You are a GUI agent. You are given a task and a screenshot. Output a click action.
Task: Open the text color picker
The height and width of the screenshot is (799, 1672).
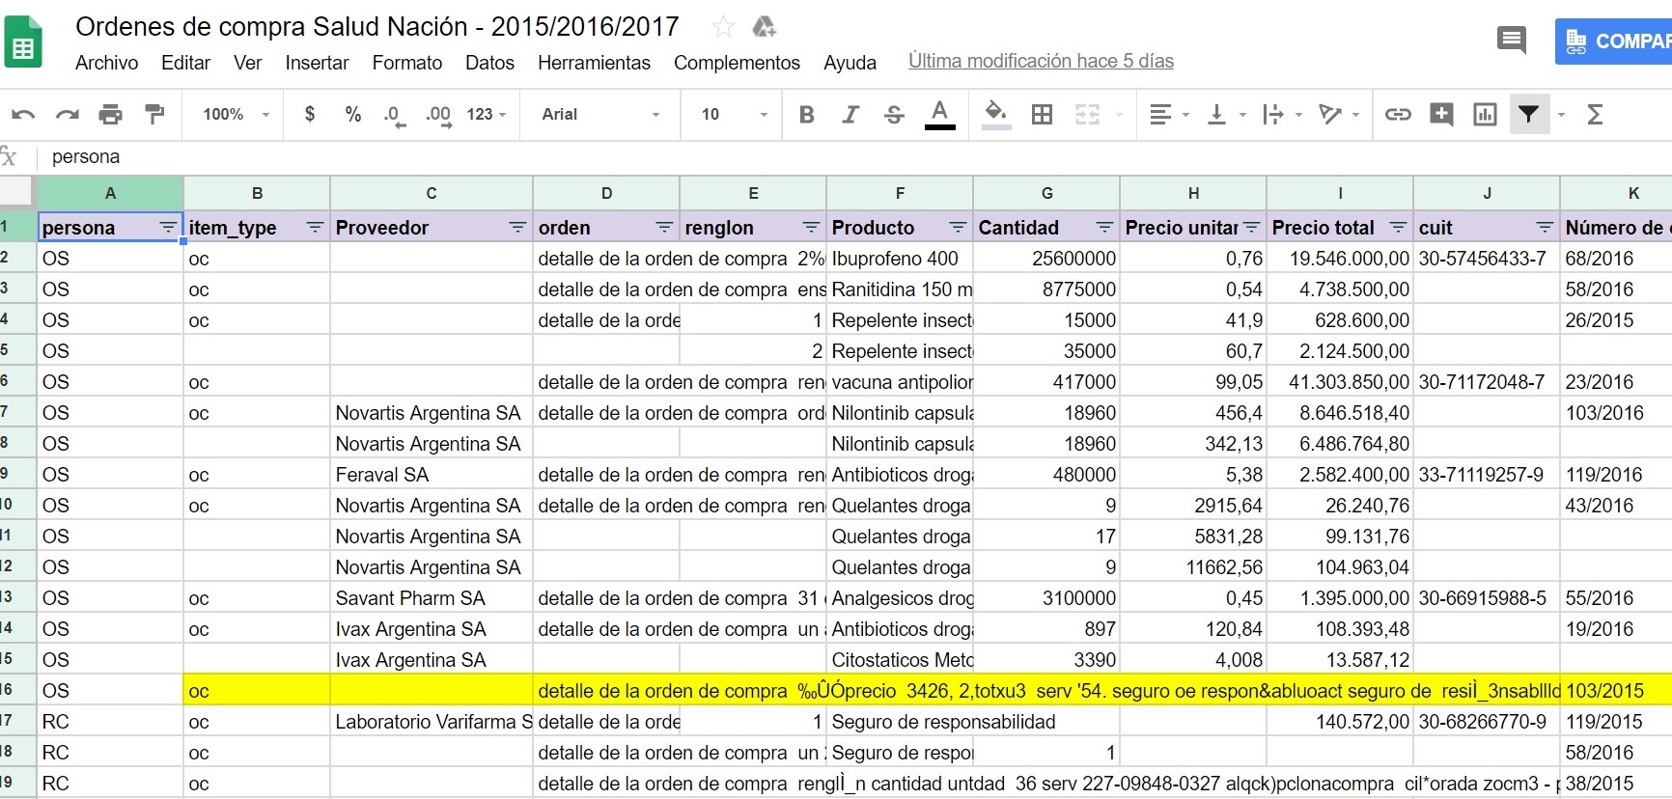coord(939,114)
